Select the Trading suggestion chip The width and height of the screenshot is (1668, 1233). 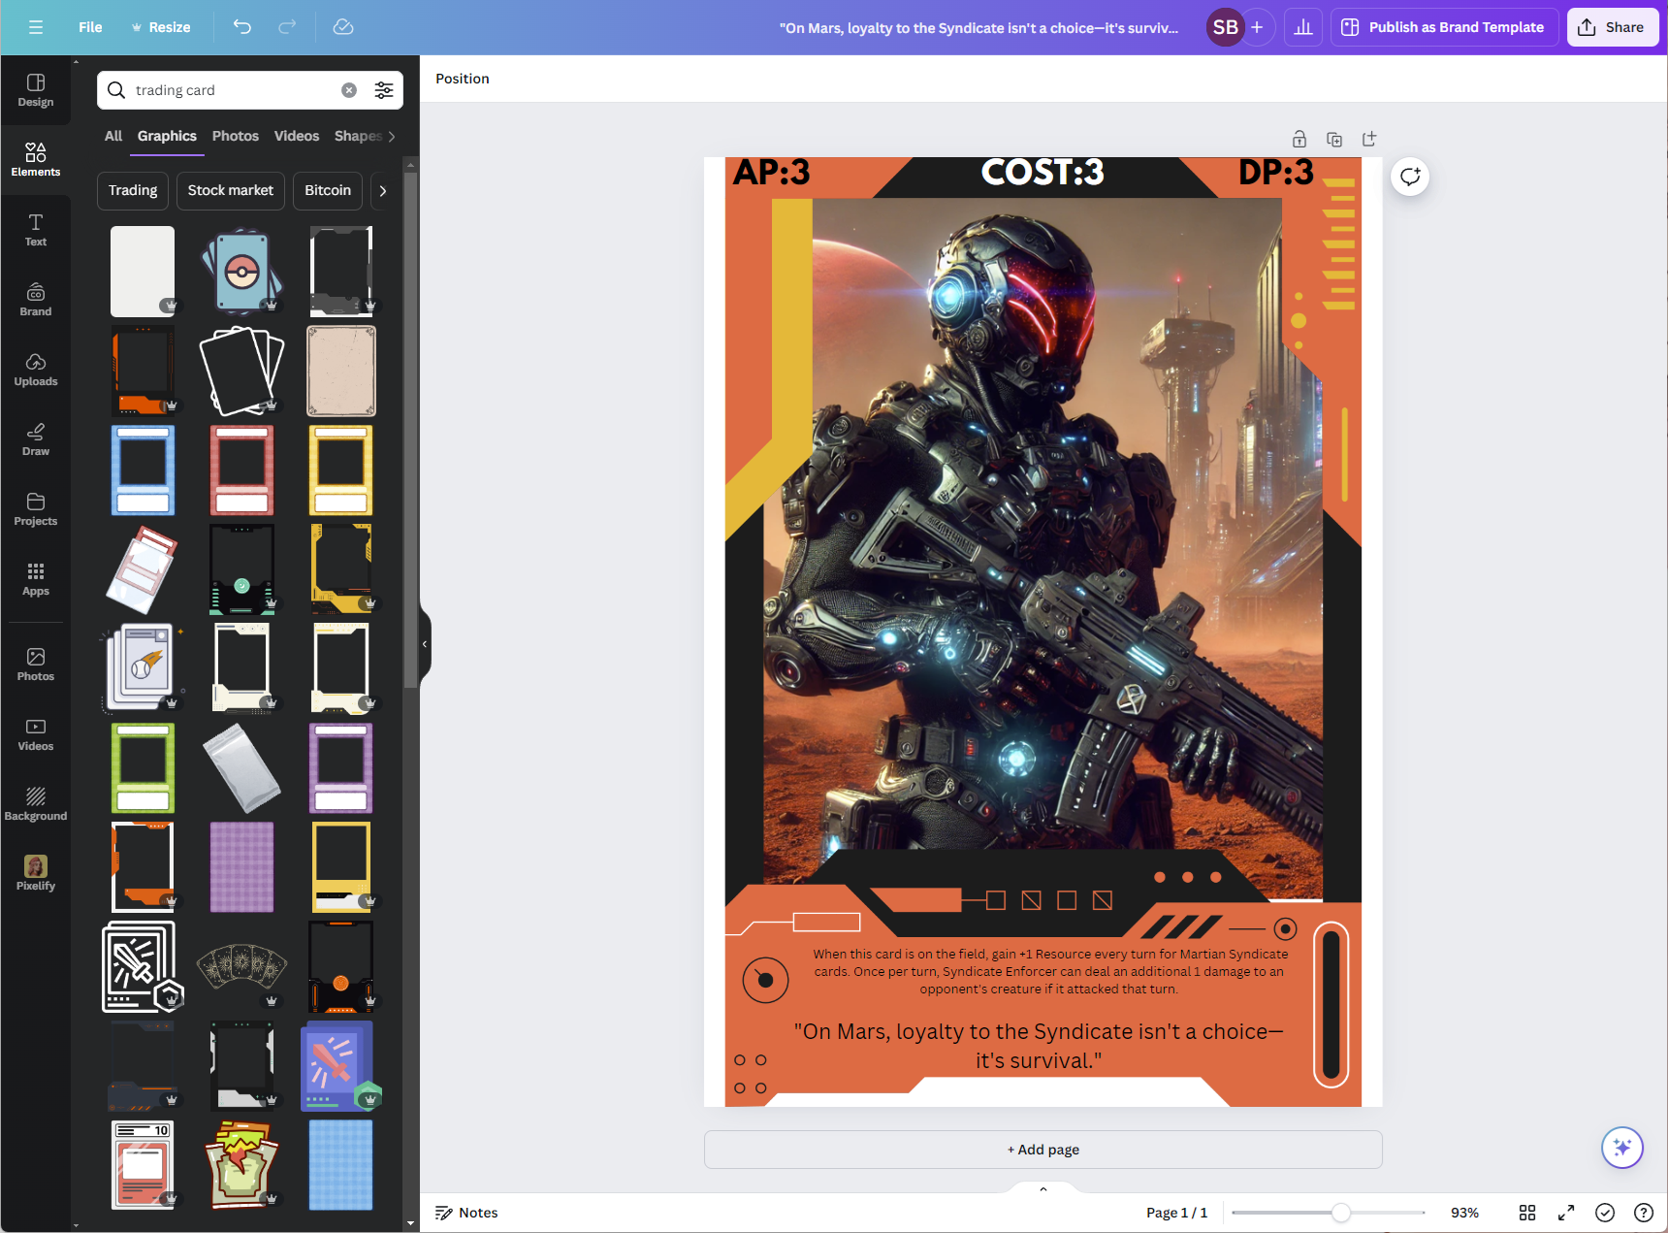pos(133,190)
